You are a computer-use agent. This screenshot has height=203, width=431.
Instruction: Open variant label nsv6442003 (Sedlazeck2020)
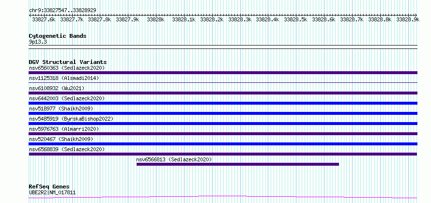67,98
